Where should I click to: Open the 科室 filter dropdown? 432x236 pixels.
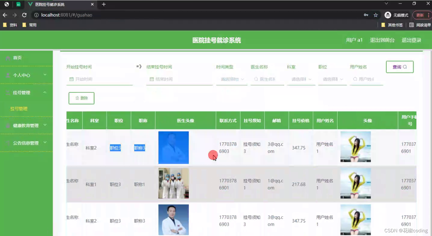(x=300, y=79)
